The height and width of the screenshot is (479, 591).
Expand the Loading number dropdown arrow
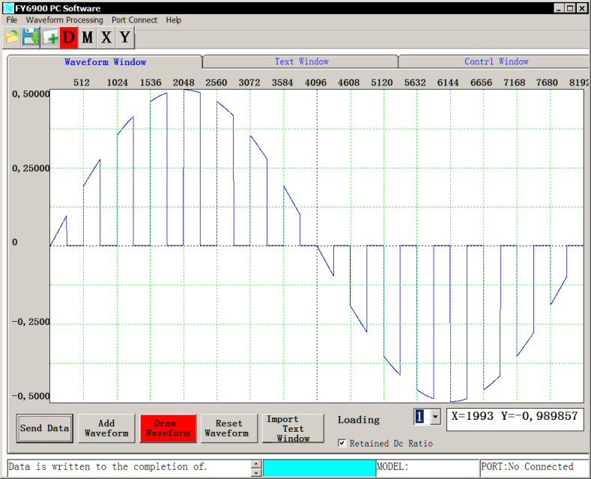(x=435, y=417)
